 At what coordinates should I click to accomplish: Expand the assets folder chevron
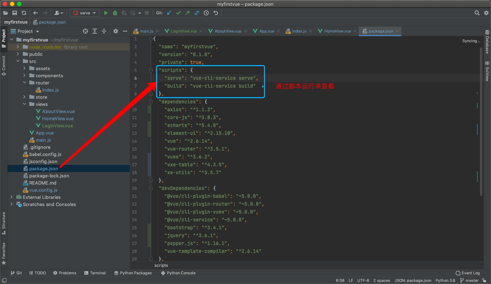[24, 68]
